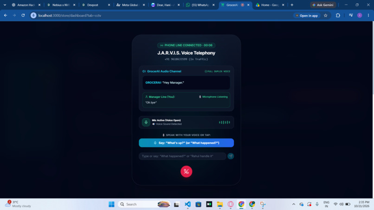Reload the current page
Viewport: 374px width, 210px height.
coord(23,15)
